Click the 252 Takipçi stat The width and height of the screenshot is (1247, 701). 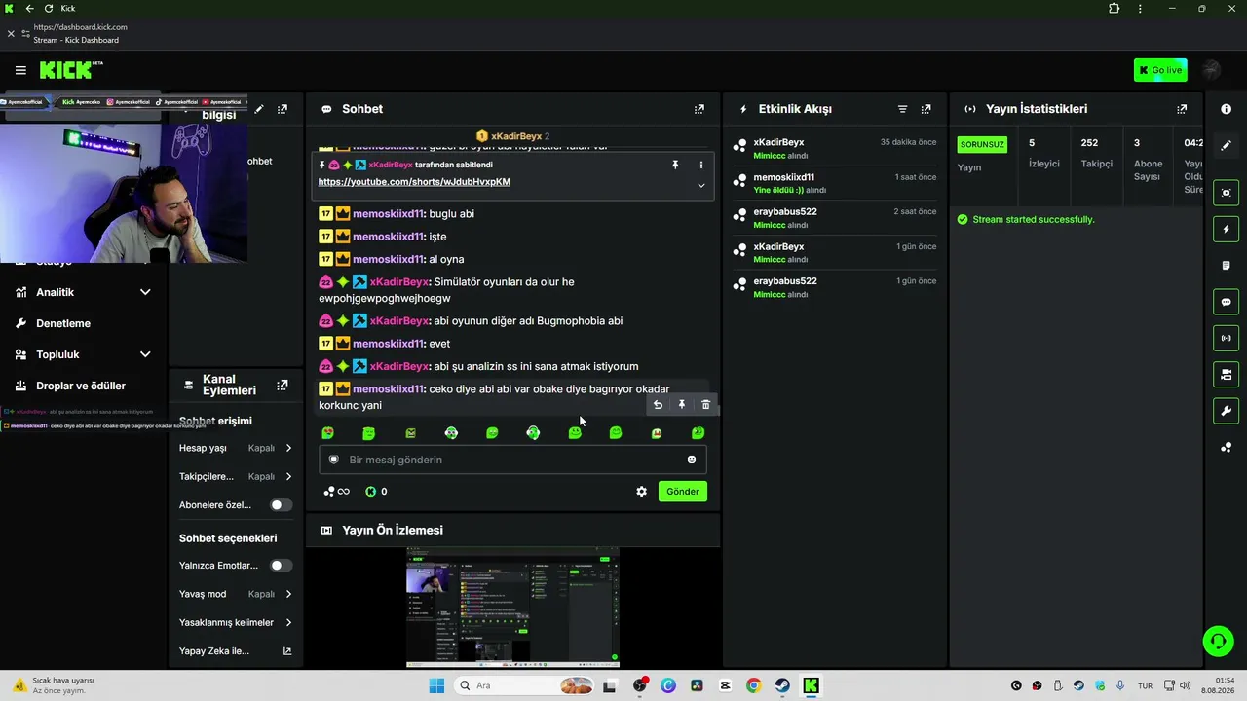pyautogui.click(x=1096, y=154)
